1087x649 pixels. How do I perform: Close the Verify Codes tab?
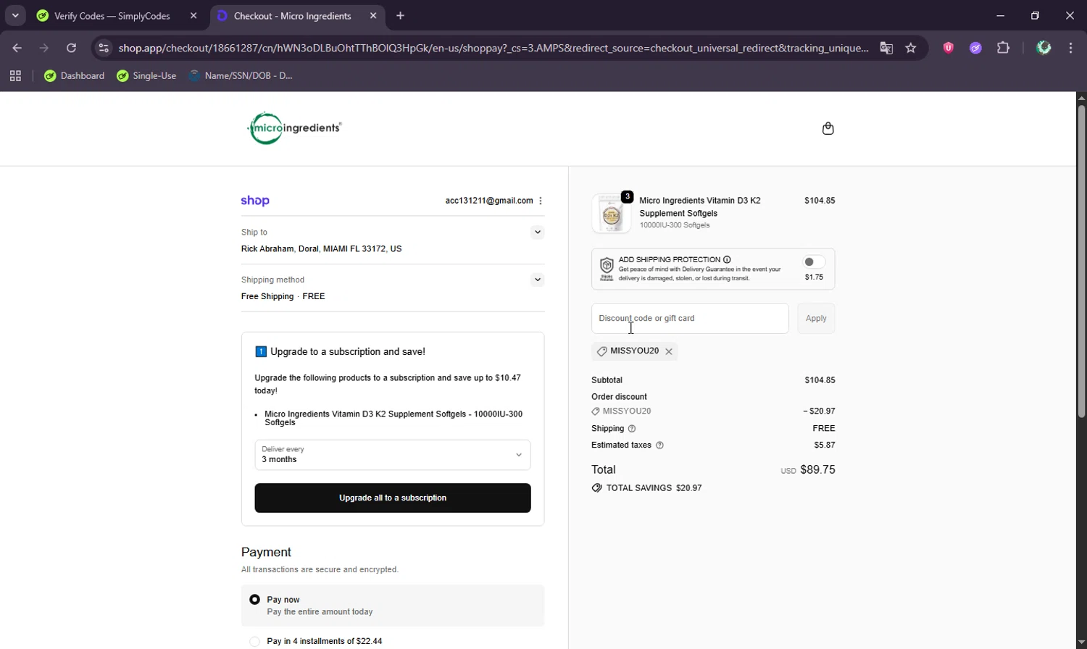click(x=193, y=15)
